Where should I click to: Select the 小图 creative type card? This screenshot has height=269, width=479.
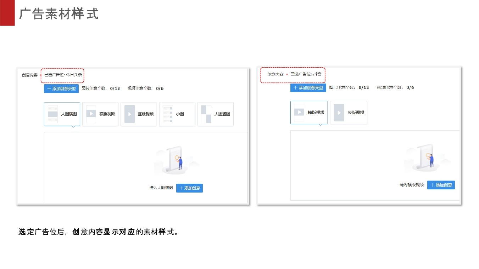point(177,114)
